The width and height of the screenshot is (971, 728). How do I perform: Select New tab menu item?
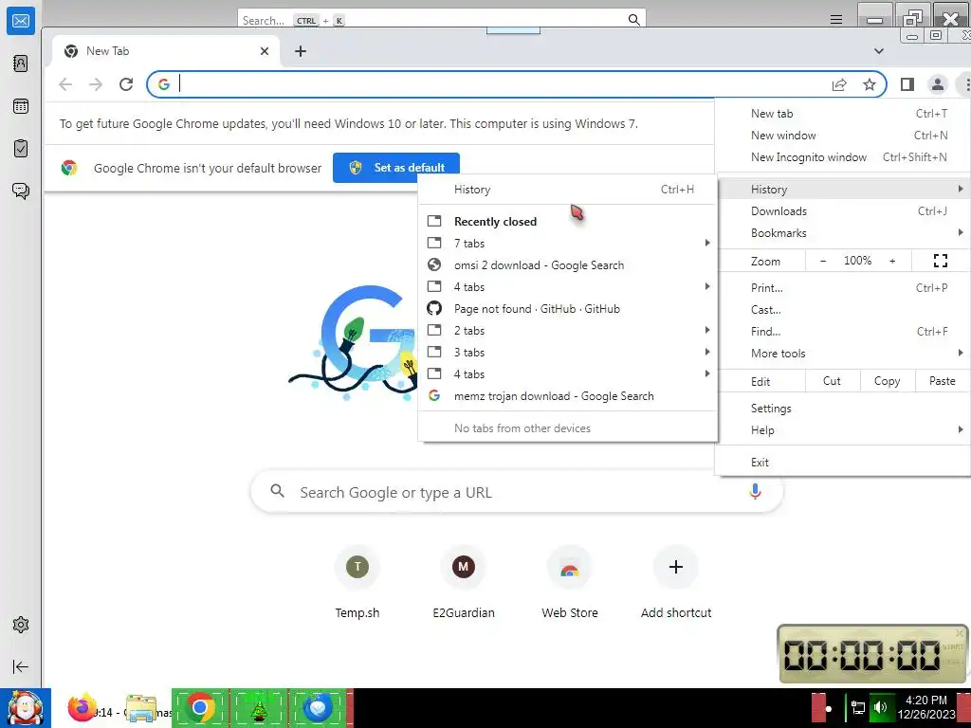(843, 114)
